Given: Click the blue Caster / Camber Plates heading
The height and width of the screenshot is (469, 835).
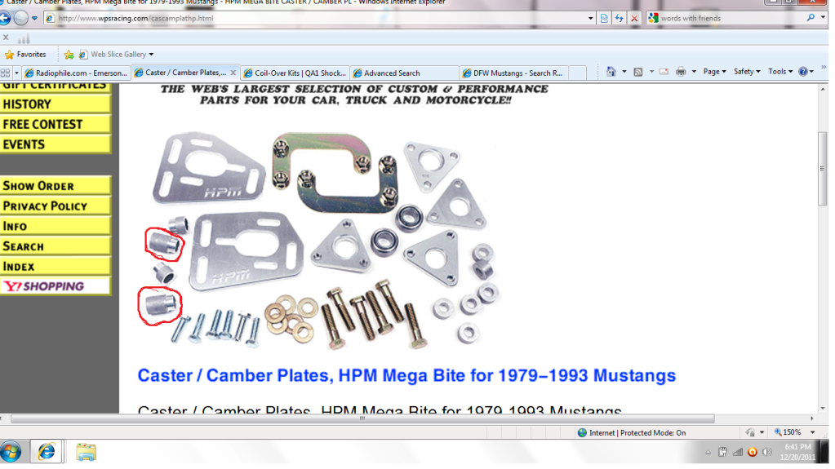Looking at the screenshot, I should [x=406, y=375].
